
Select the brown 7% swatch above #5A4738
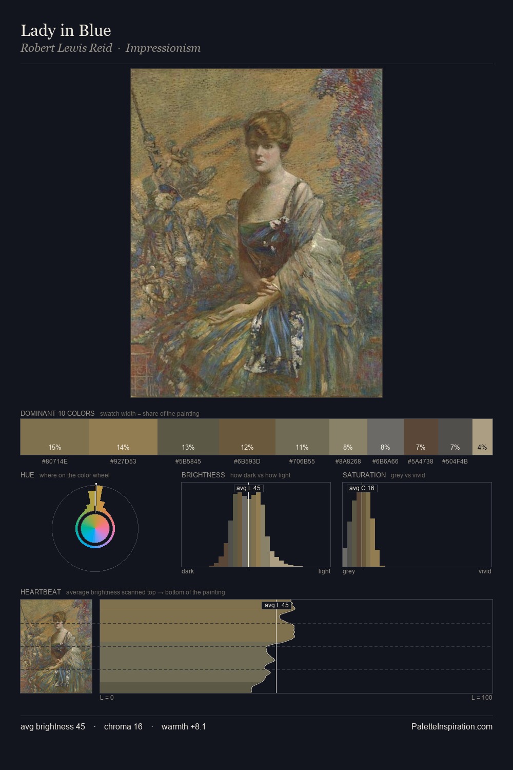(421, 437)
